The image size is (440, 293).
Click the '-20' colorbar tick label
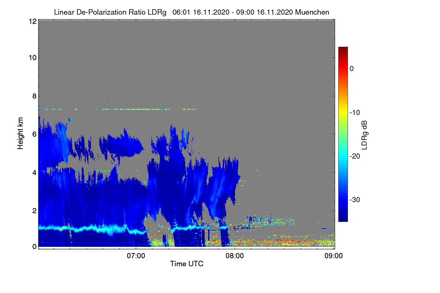(355, 156)
